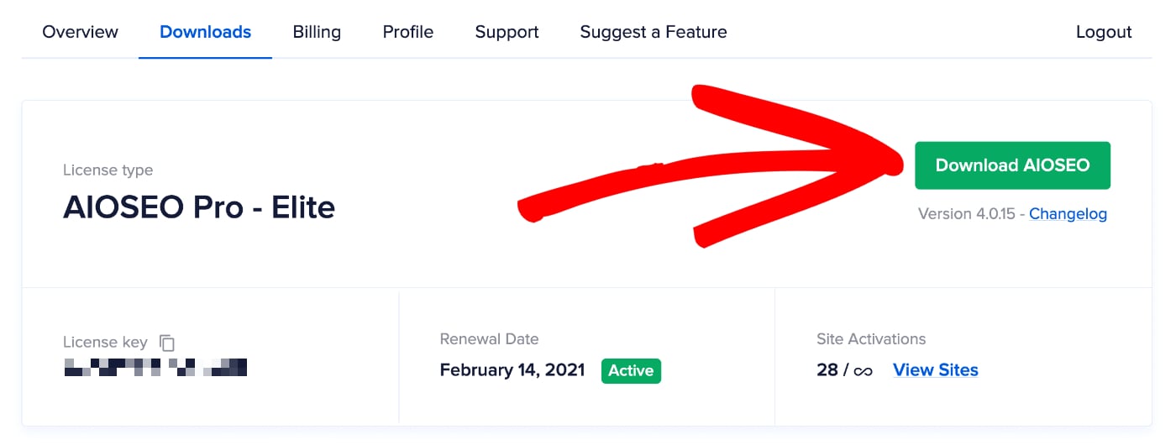Click the Version 4.0.15 text
This screenshot has height=445, width=1176.
pos(966,214)
